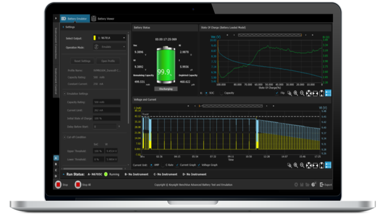Viewport: 388px width, 218px height.
Task: Click the Zoom Out icon under Voltage and Current graph
Action: coord(302,165)
